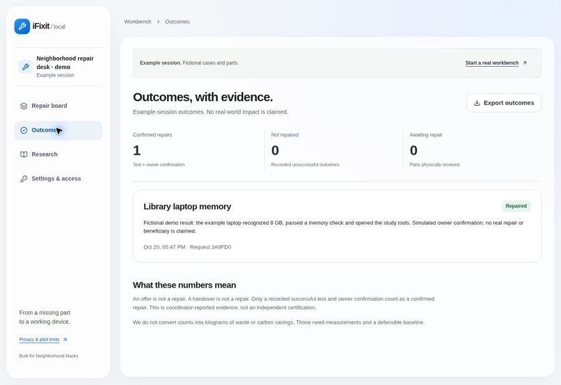The height and width of the screenshot is (385, 561).
Task: Click the Settings & access key icon
Action: [24, 179]
